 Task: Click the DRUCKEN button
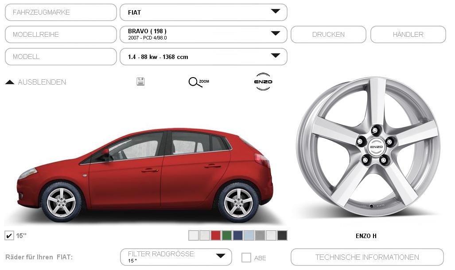328,34
